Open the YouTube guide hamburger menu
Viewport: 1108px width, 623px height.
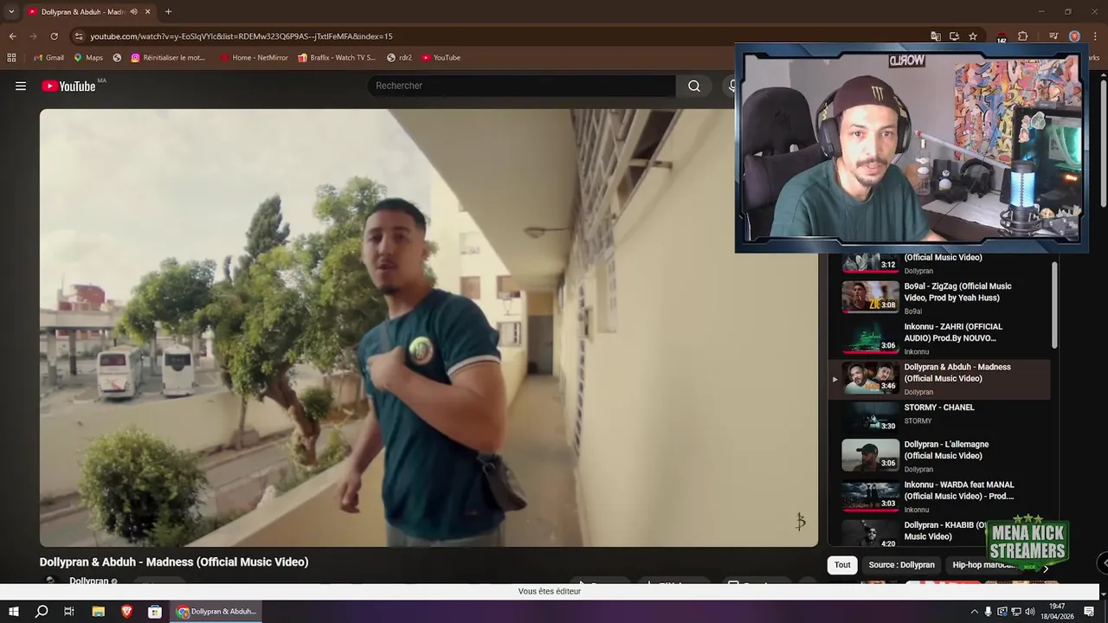pos(21,86)
